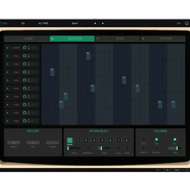Click the Duration value field
190x190 pixels.
pyautogui.click(x=52, y=143)
